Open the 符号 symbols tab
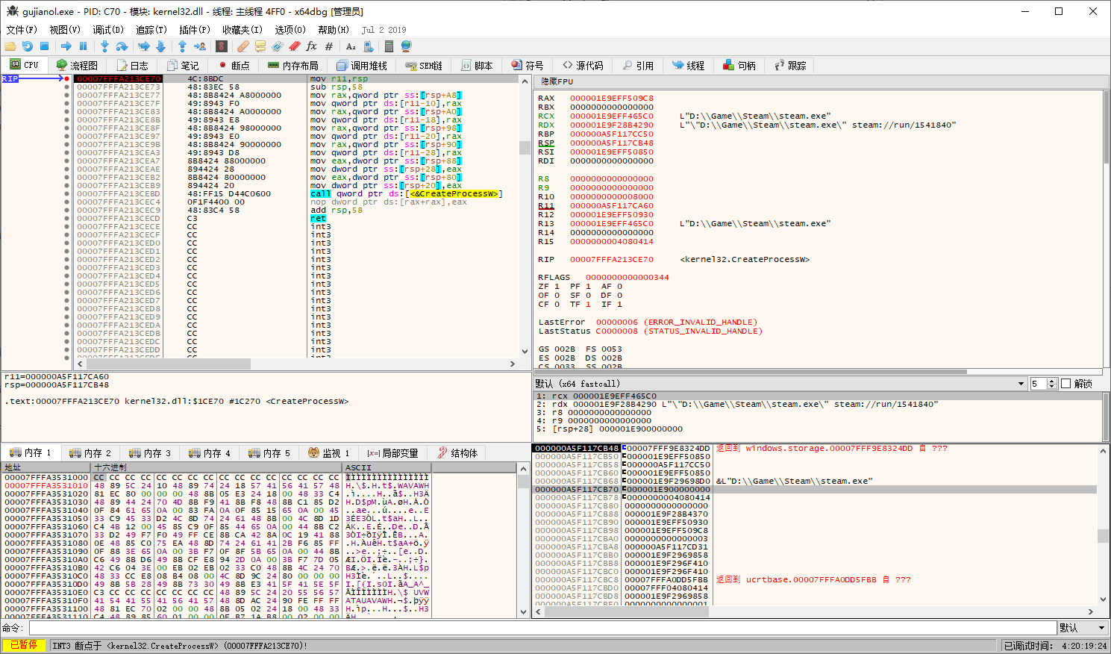Screen dimensions: 1111x654 [x=527, y=65]
